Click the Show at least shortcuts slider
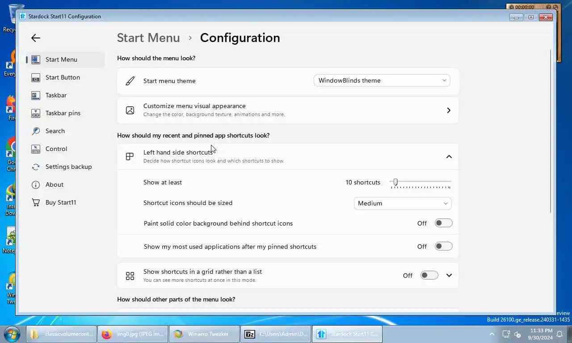The image size is (572, 343). (x=421, y=182)
